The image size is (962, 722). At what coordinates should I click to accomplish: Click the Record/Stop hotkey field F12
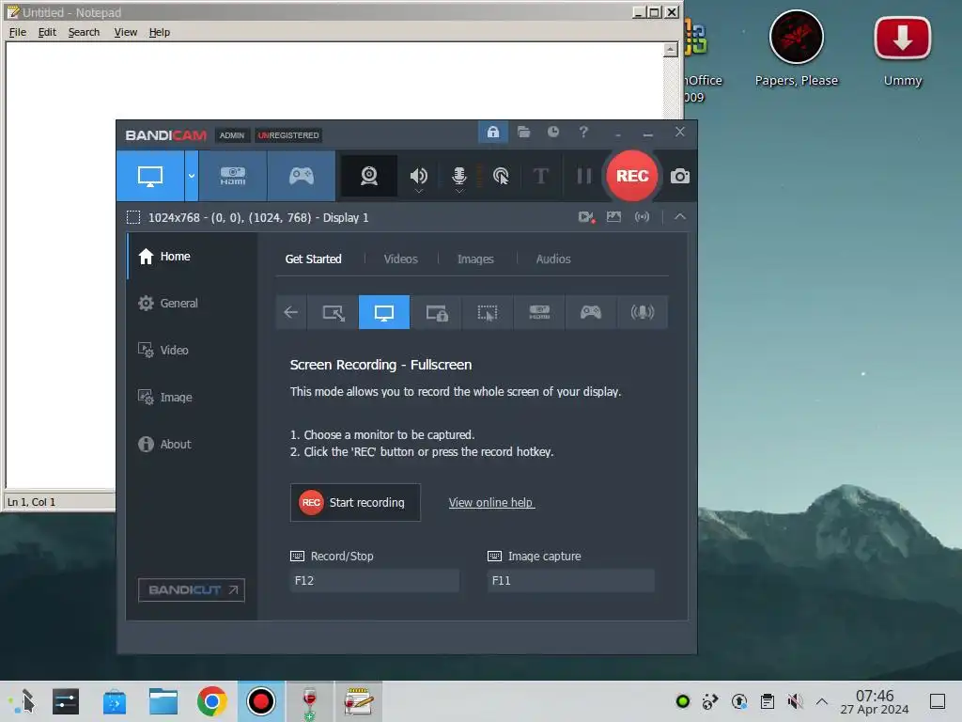coord(374,581)
